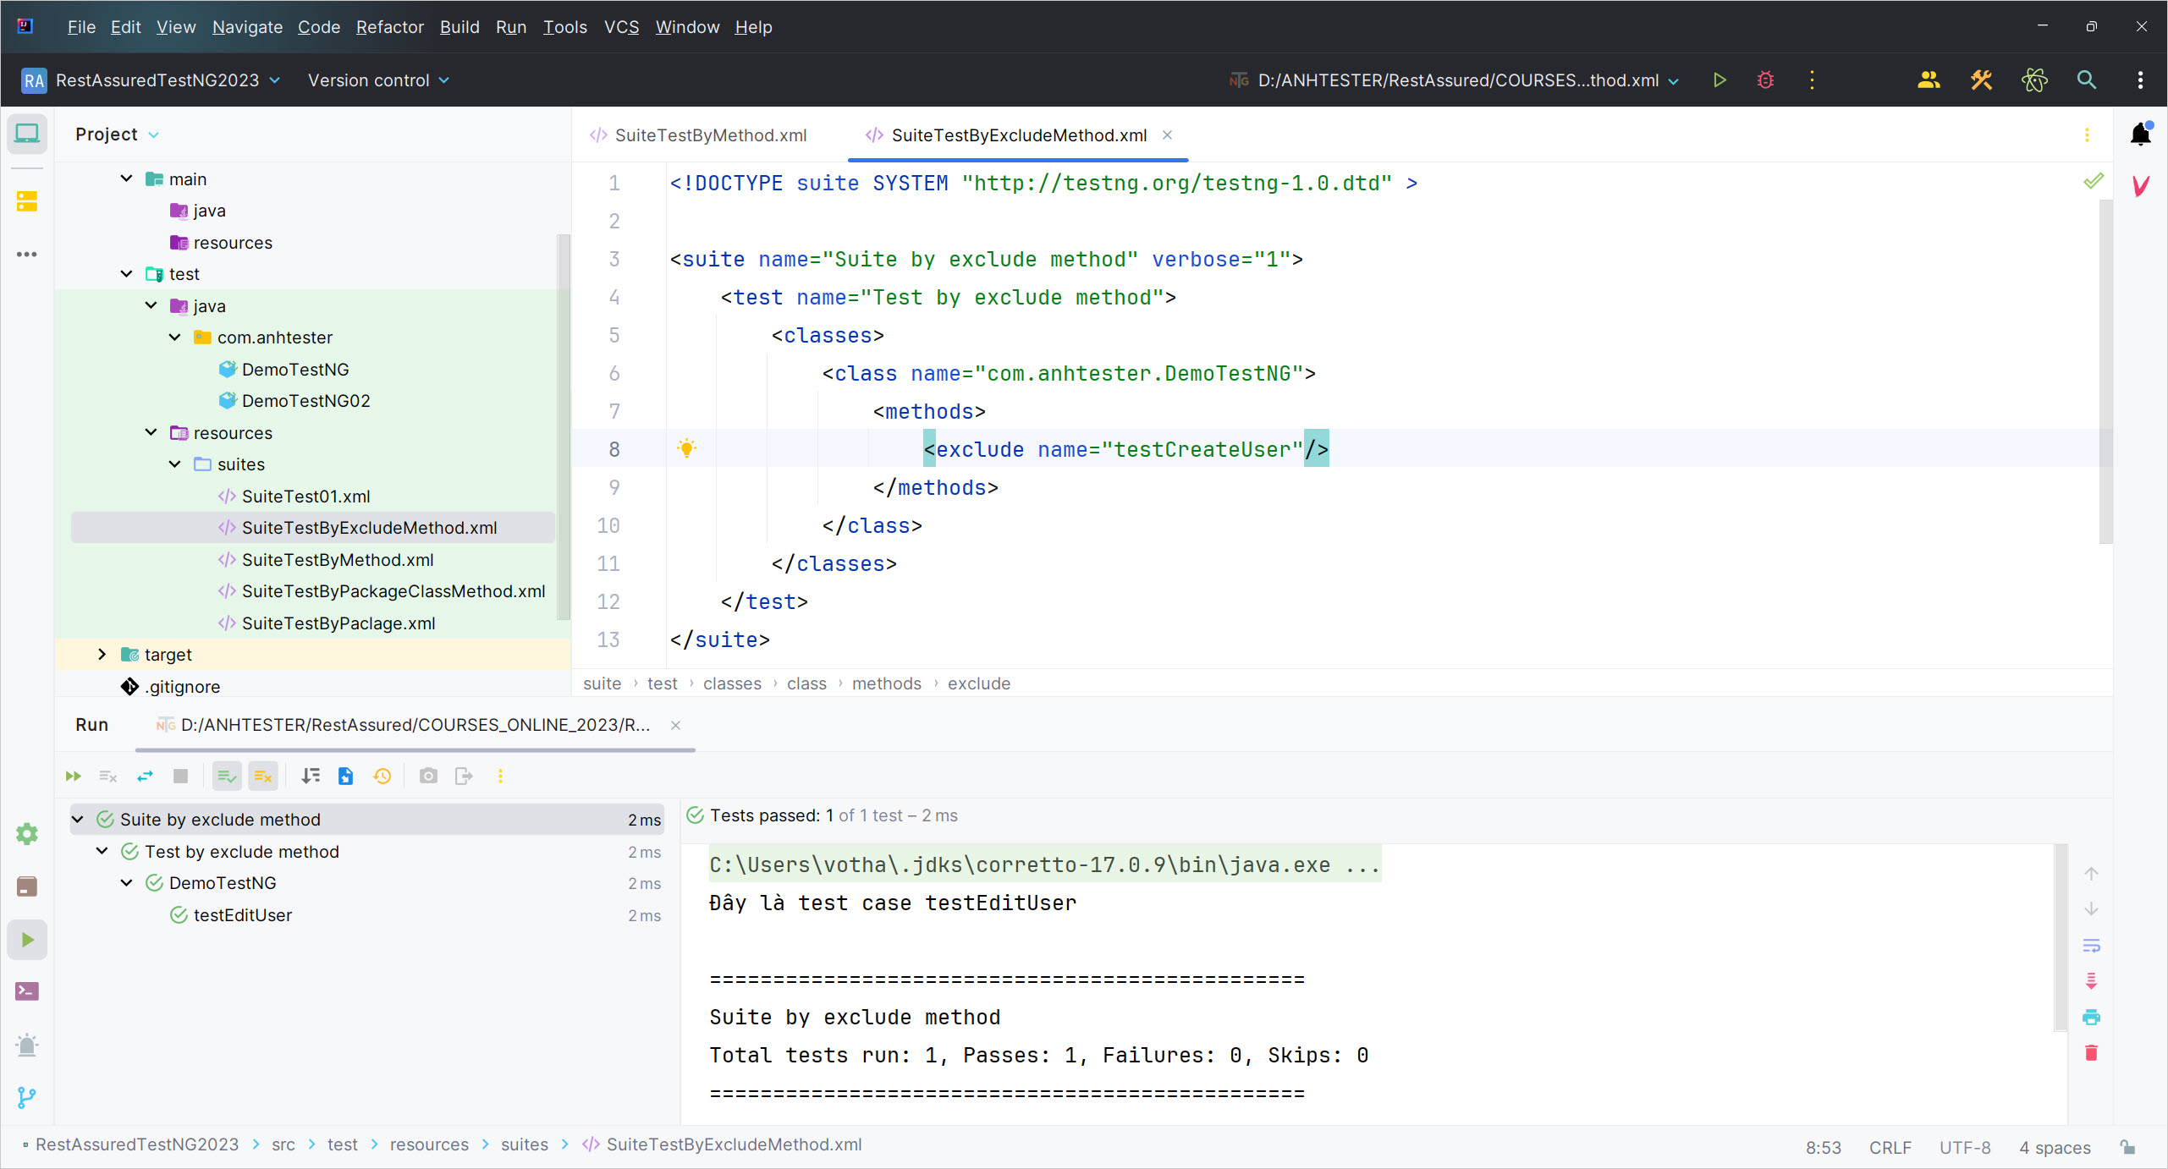This screenshot has width=2168, height=1169.
Task: Import tests from file
Action: pyautogui.click(x=346, y=777)
